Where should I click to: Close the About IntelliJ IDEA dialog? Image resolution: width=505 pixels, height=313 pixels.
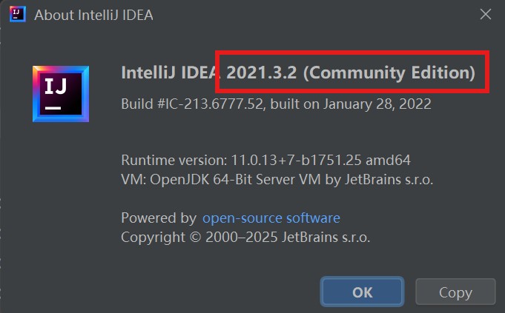[x=486, y=14]
